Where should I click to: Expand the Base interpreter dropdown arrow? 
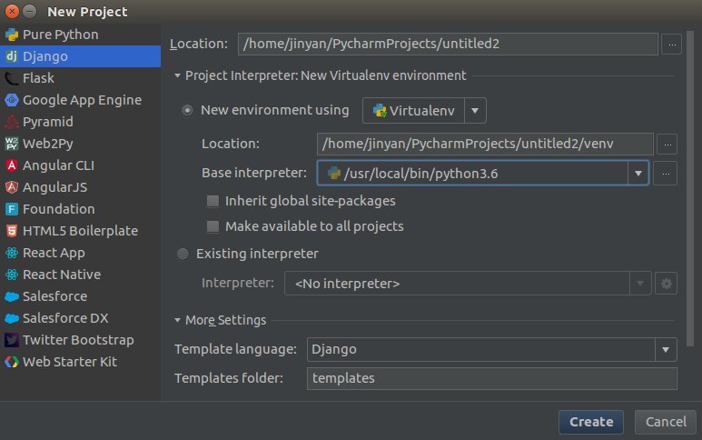click(x=638, y=173)
